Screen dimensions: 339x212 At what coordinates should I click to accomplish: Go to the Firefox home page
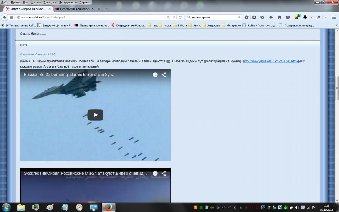(x=279, y=17)
